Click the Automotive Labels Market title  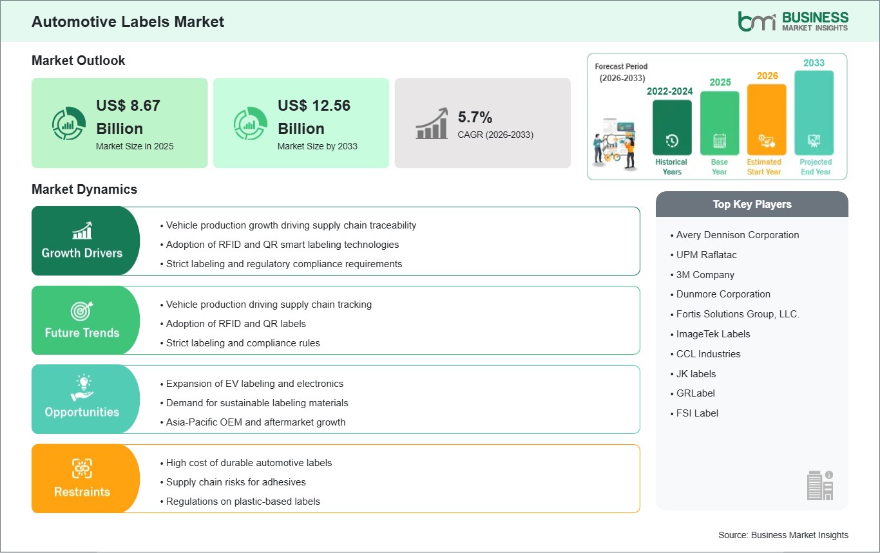point(128,21)
